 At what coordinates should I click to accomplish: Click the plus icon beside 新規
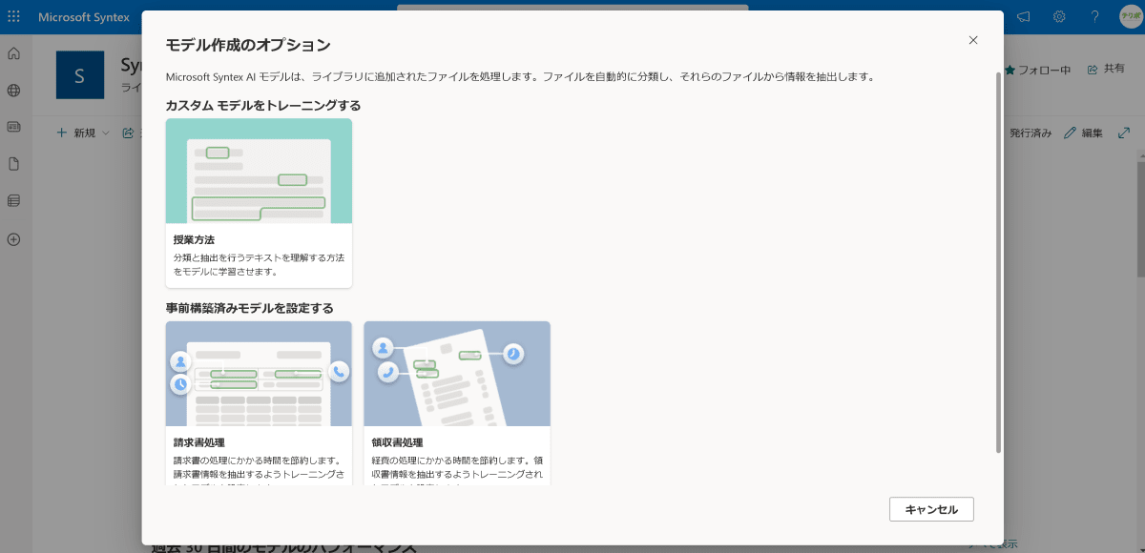(62, 133)
